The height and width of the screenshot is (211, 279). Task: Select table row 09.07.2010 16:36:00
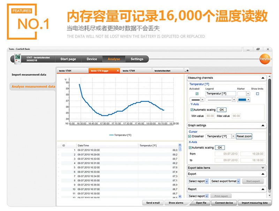click(x=119, y=185)
